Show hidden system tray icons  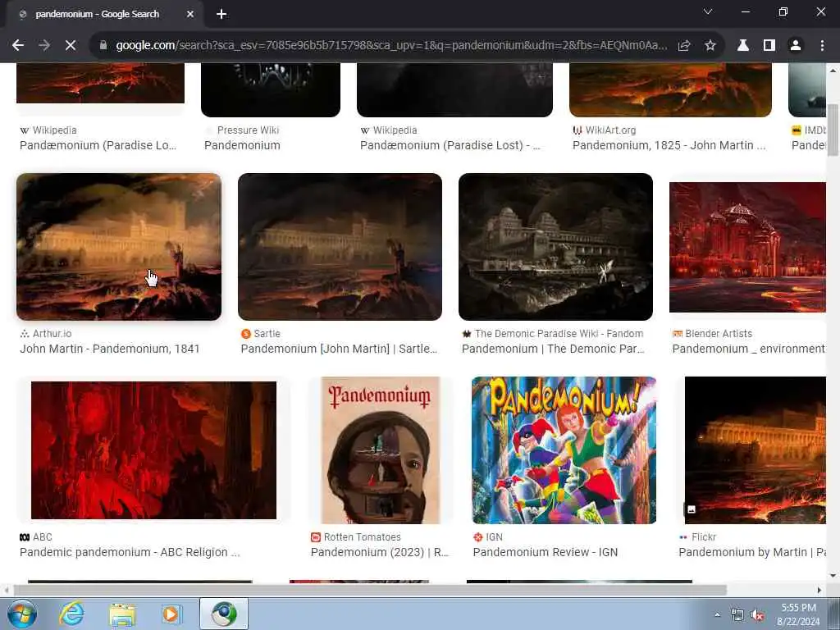coord(717,614)
